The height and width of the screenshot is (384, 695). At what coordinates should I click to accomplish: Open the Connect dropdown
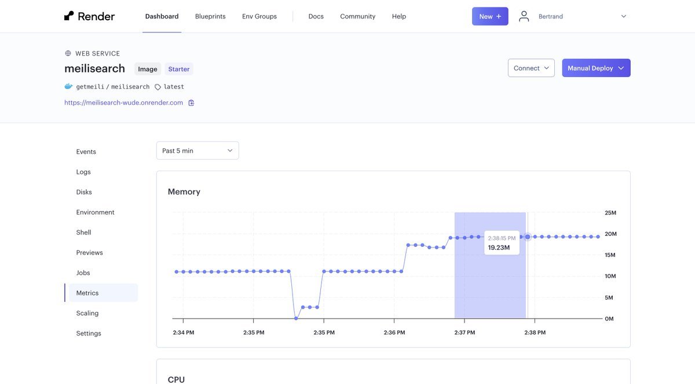pyautogui.click(x=531, y=68)
